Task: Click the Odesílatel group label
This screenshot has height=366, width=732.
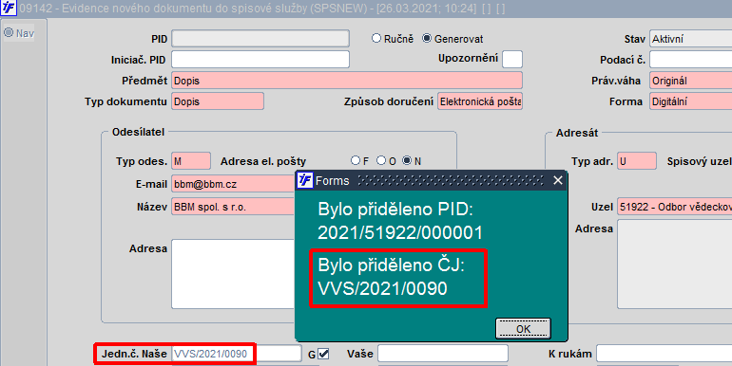Action: pyautogui.click(x=138, y=132)
